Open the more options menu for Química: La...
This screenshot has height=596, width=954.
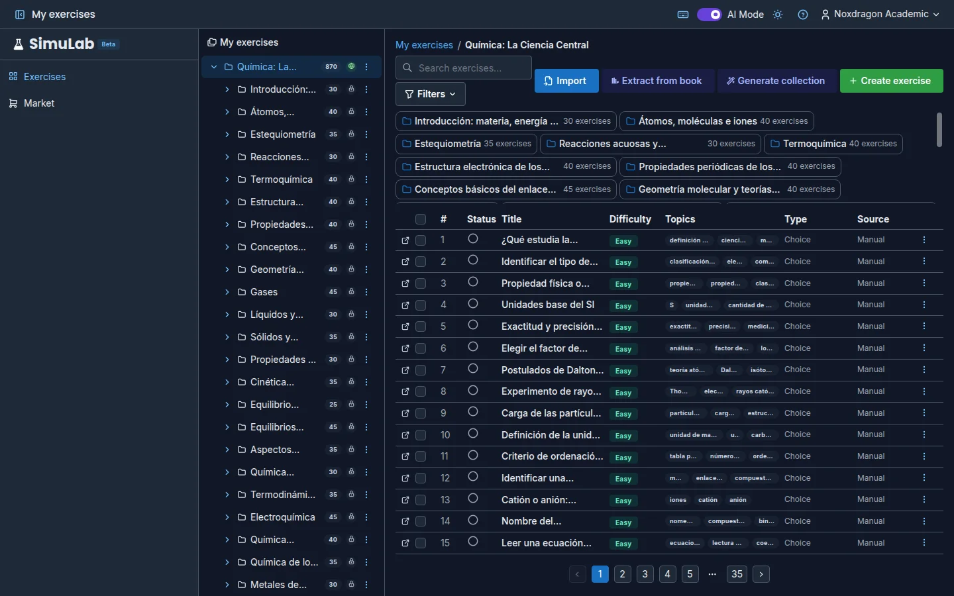366,67
